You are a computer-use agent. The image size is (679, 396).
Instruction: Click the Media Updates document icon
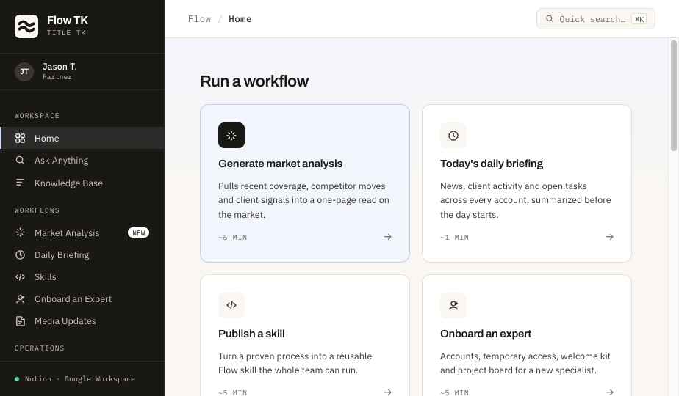(x=20, y=321)
